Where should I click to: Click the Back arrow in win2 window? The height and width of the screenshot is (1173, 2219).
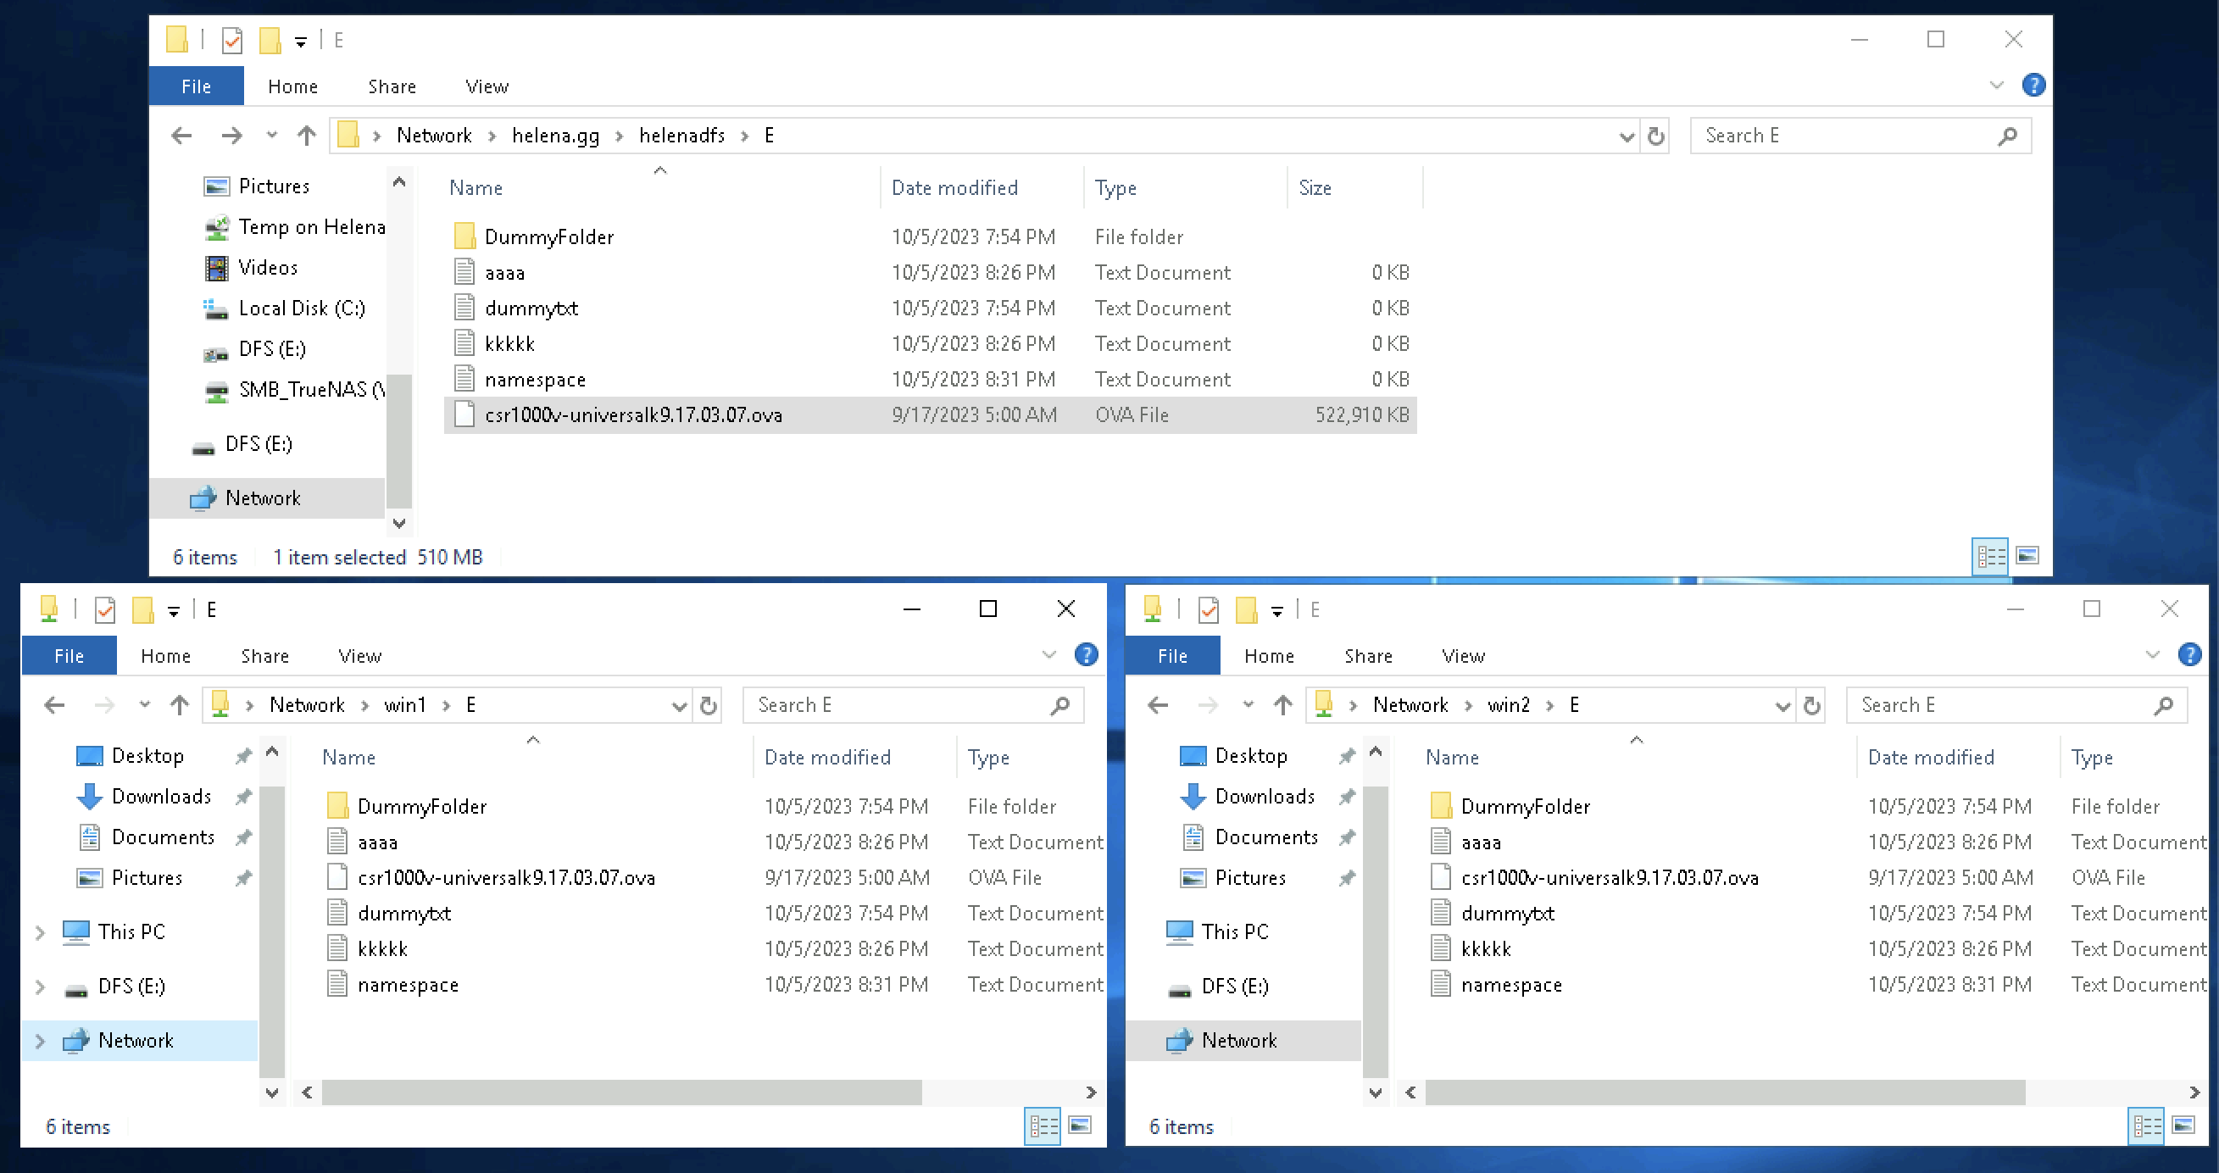pos(1158,705)
